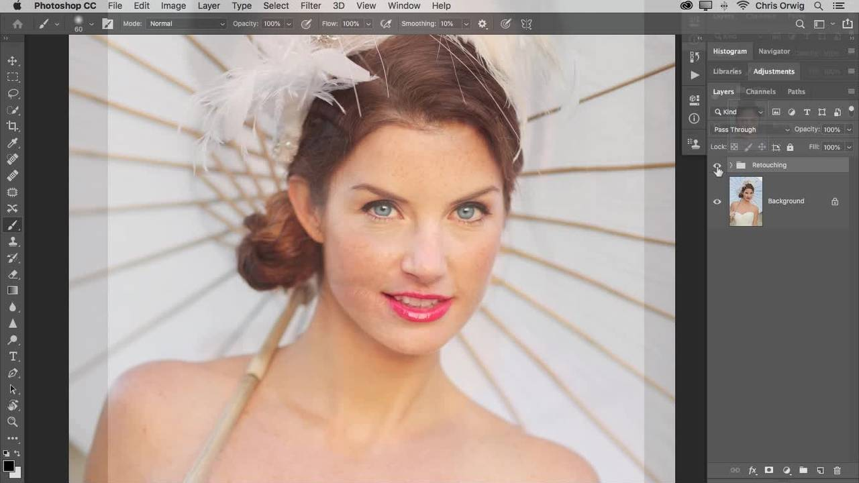Switch to the Channels tab

pyautogui.click(x=760, y=91)
